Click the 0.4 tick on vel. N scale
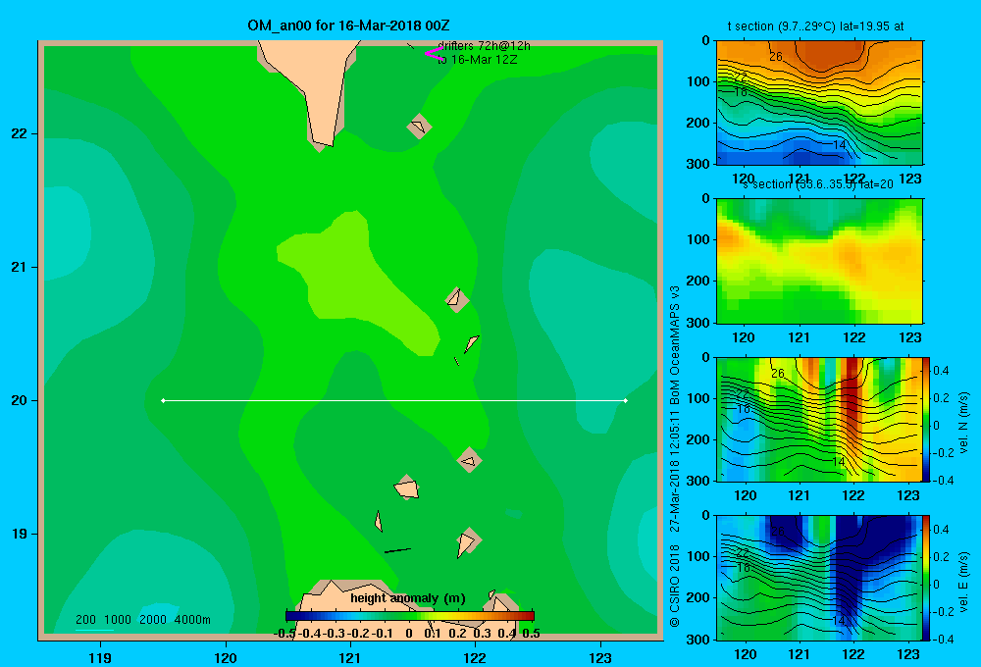 click(941, 371)
